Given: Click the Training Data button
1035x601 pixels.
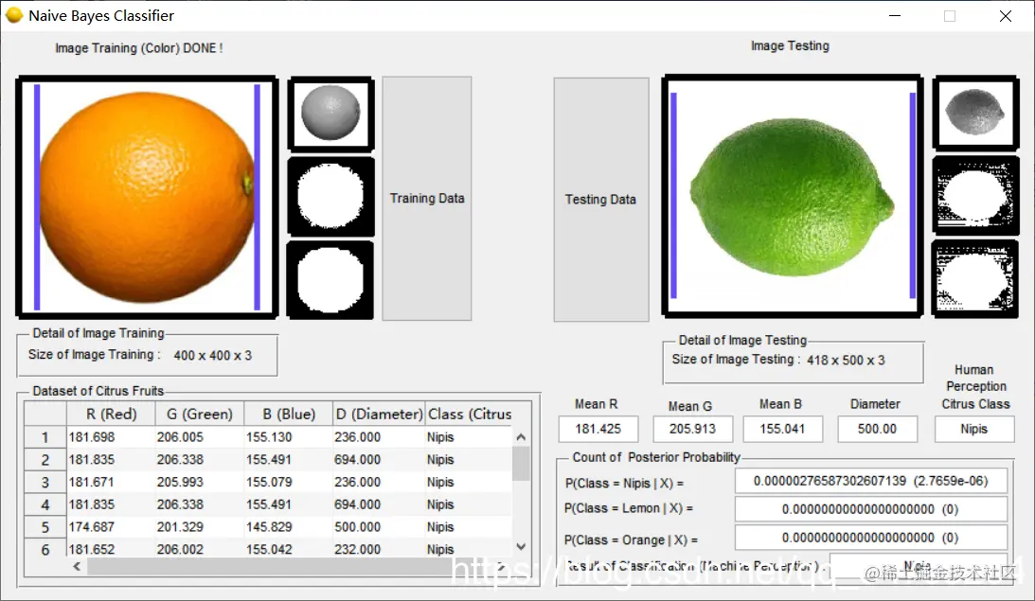Looking at the screenshot, I should click(x=427, y=199).
